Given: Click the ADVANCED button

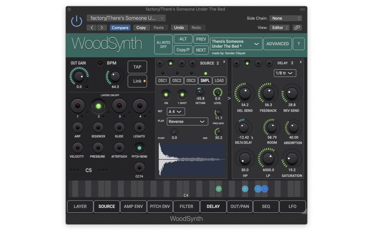Looking at the screenshot, I should 278,44.
